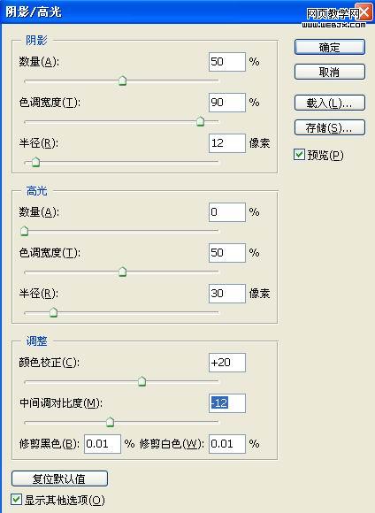375x513 pixels.
Task: Open the 载入(L)... dialog
Action: click(330, 103)
